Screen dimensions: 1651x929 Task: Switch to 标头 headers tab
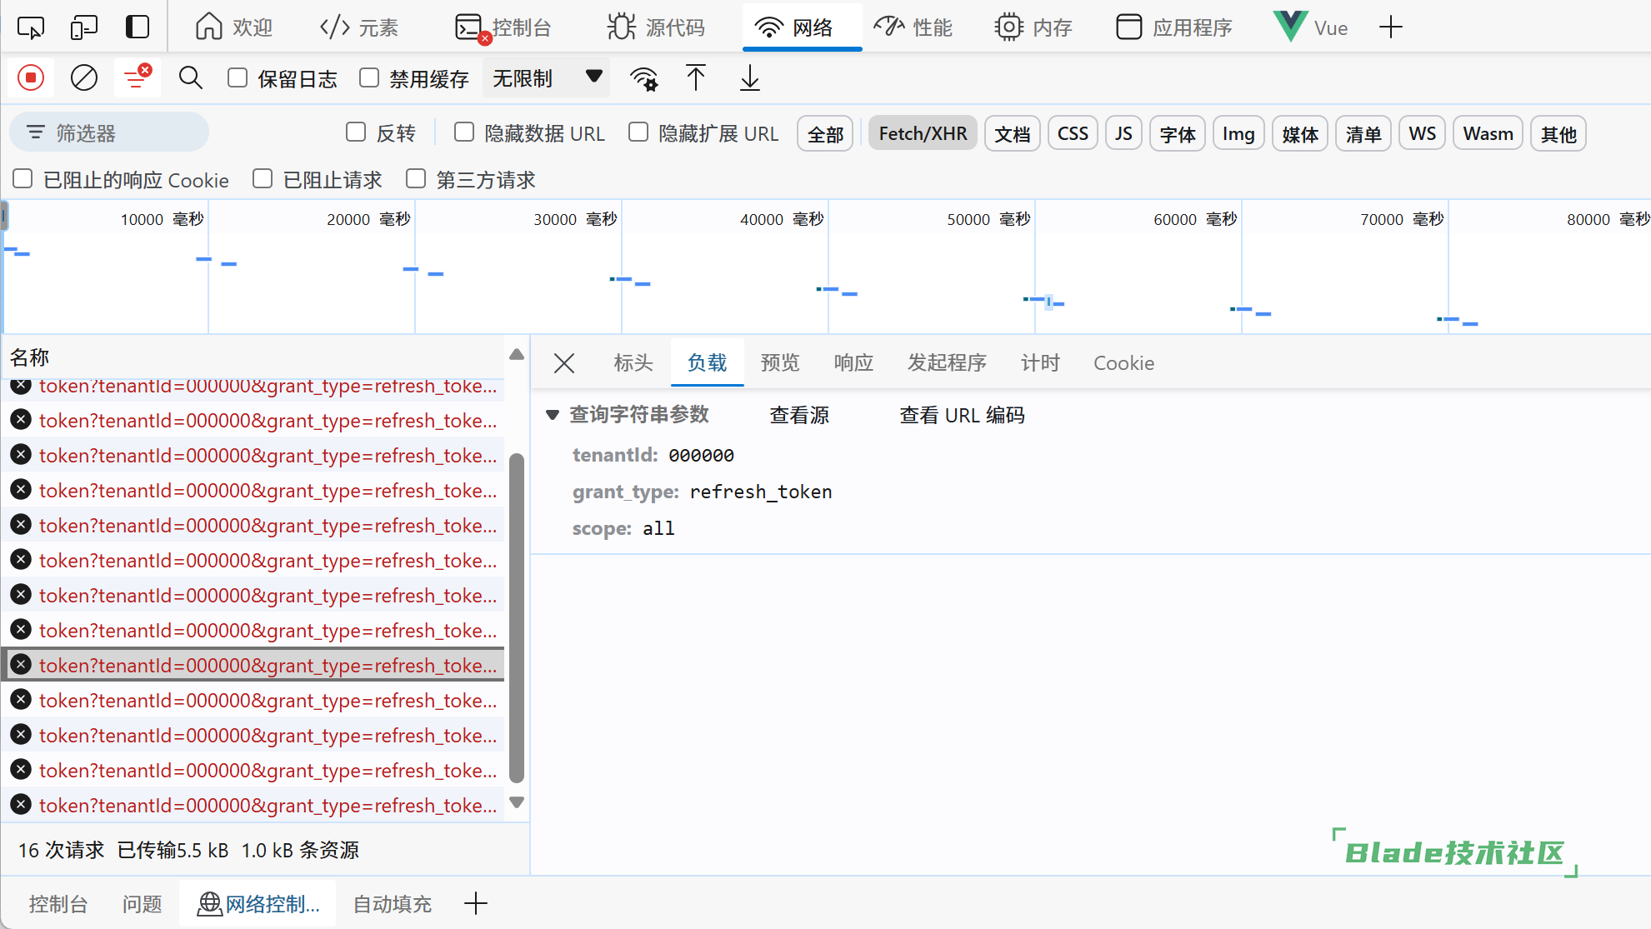633,363
